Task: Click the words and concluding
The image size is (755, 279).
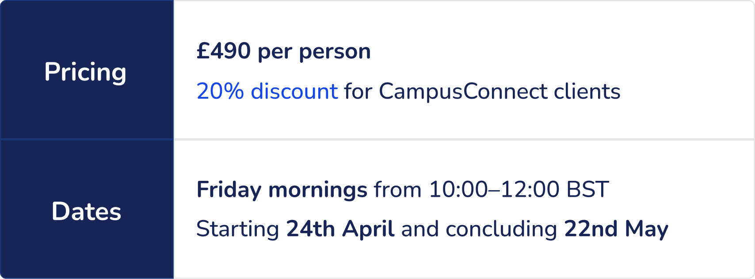Action: [479, 229]
